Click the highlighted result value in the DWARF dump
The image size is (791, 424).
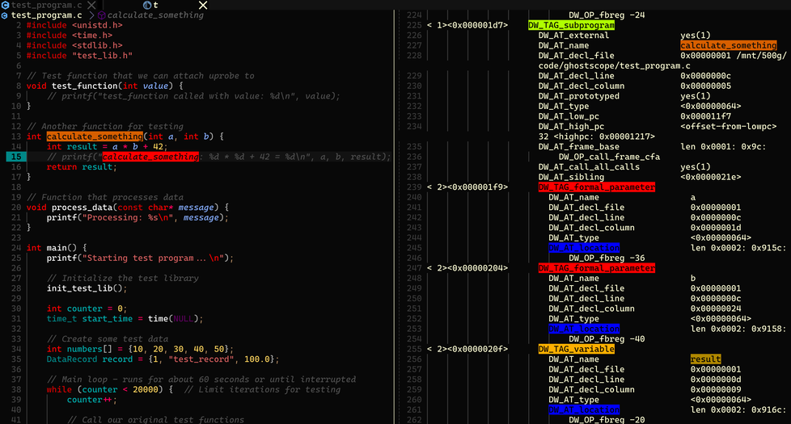coord(705,359)
